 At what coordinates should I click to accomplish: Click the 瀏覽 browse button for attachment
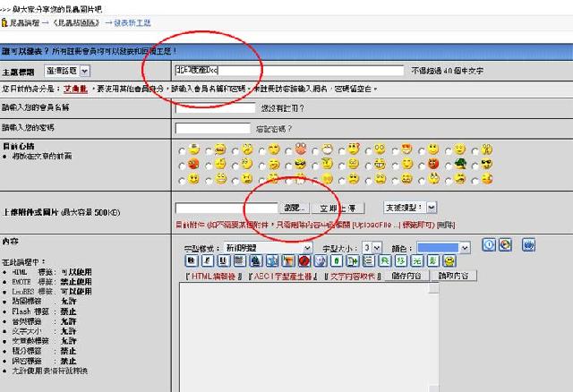(295, 208)
